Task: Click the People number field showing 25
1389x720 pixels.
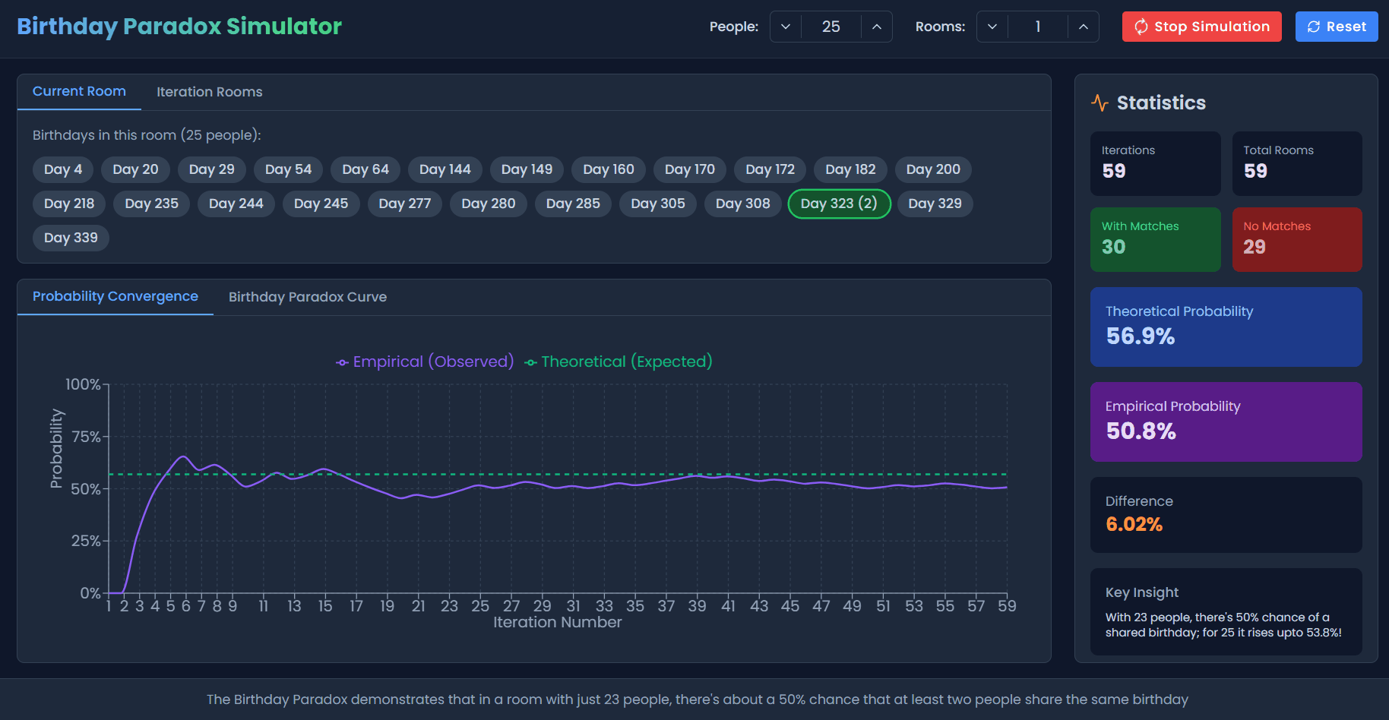Action: click(831, 27)
